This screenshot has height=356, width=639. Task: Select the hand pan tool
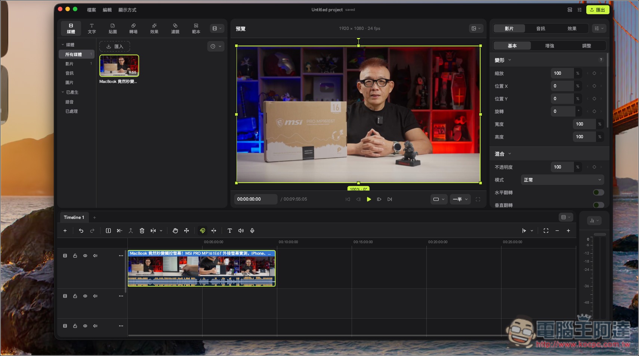[175, 231]
